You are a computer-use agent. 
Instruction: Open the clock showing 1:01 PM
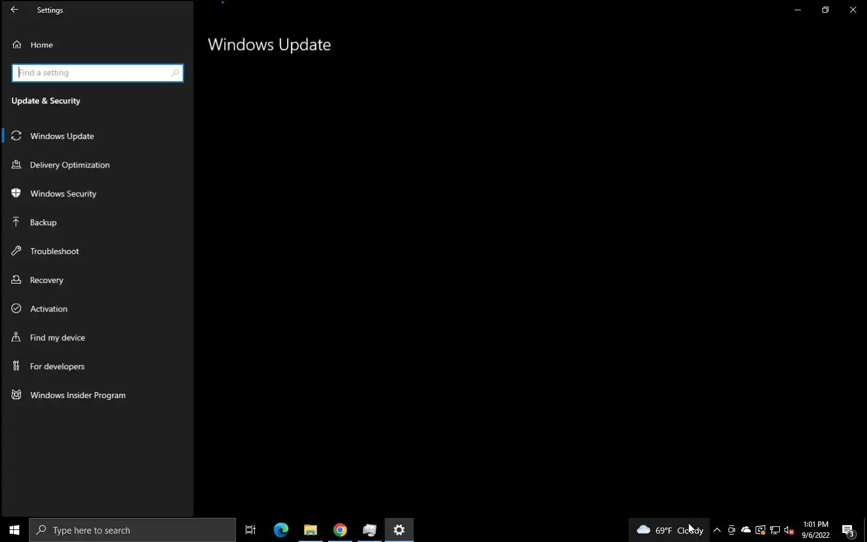816,530
